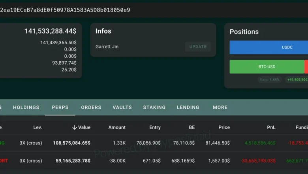Image resolution: width=308 pixels, height=174 pixels.
Task: Click the 1,557.00$ price cell
Action: click(x=219, y=161)
